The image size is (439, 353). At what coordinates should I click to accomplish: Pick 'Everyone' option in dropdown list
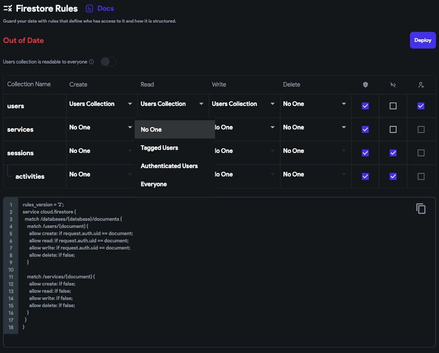pyautogui.click(x=154, y=184)
